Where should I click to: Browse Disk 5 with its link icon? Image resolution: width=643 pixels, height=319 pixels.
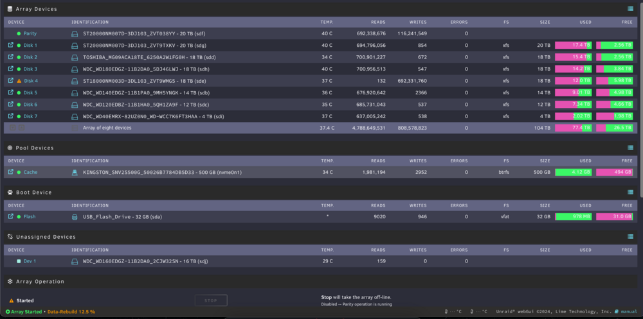(x=11, y=92)
